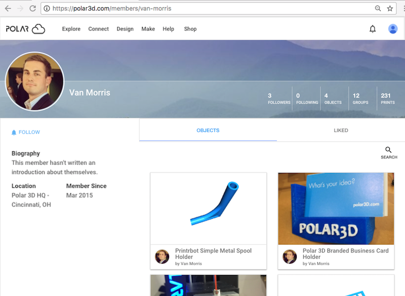Image resolution: width=405 pixels, height=296 pixels.
Task: Click Van Morris's large profile photo
Action: tap(34, 81)
